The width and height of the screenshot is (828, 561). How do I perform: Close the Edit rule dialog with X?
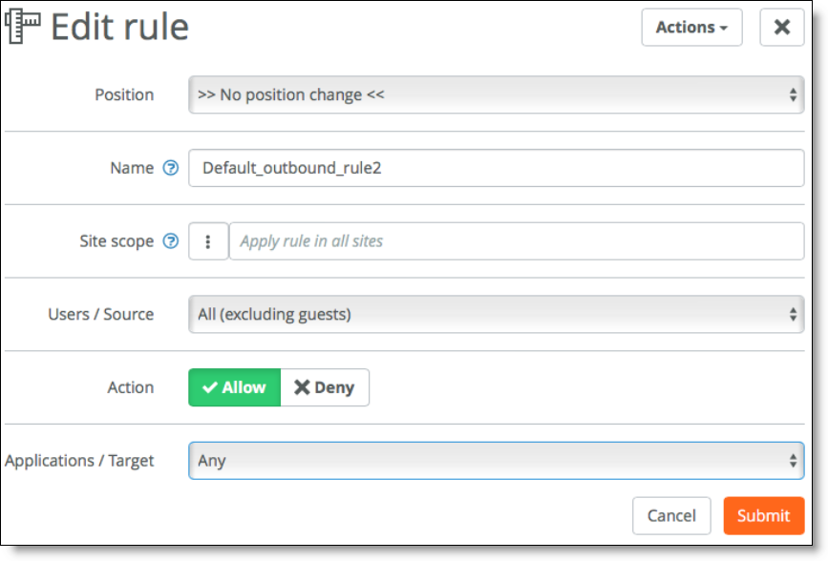pyautogui.click(x=781, y=28)
